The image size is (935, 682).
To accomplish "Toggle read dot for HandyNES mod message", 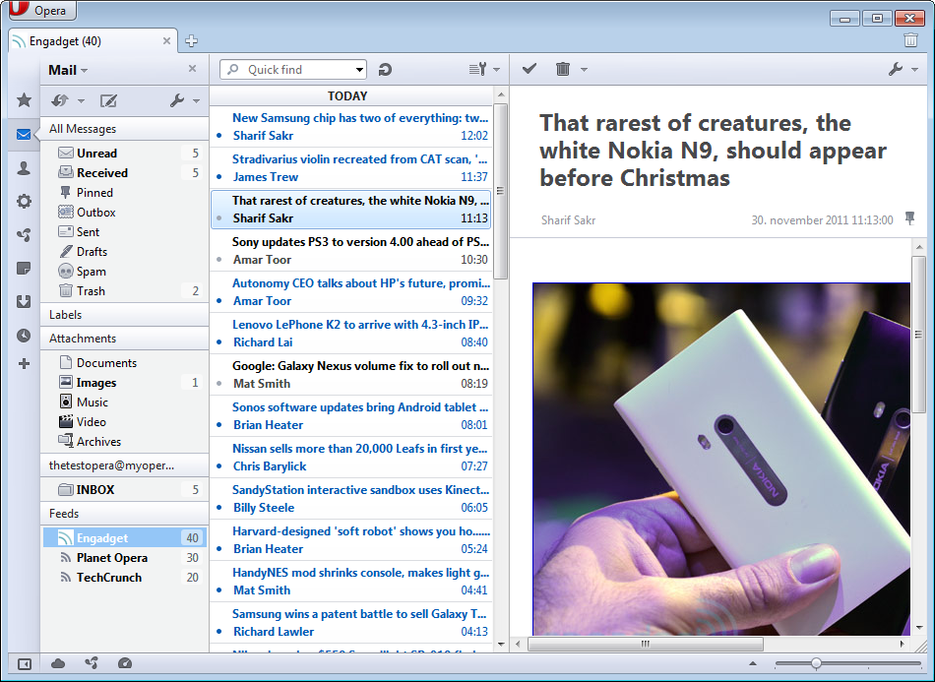I will tap(219, 590).
